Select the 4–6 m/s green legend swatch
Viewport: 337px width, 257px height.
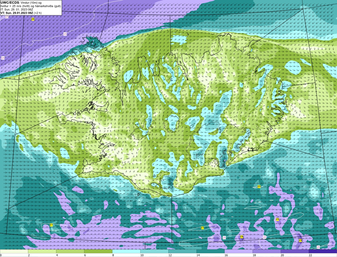(70, 251)
